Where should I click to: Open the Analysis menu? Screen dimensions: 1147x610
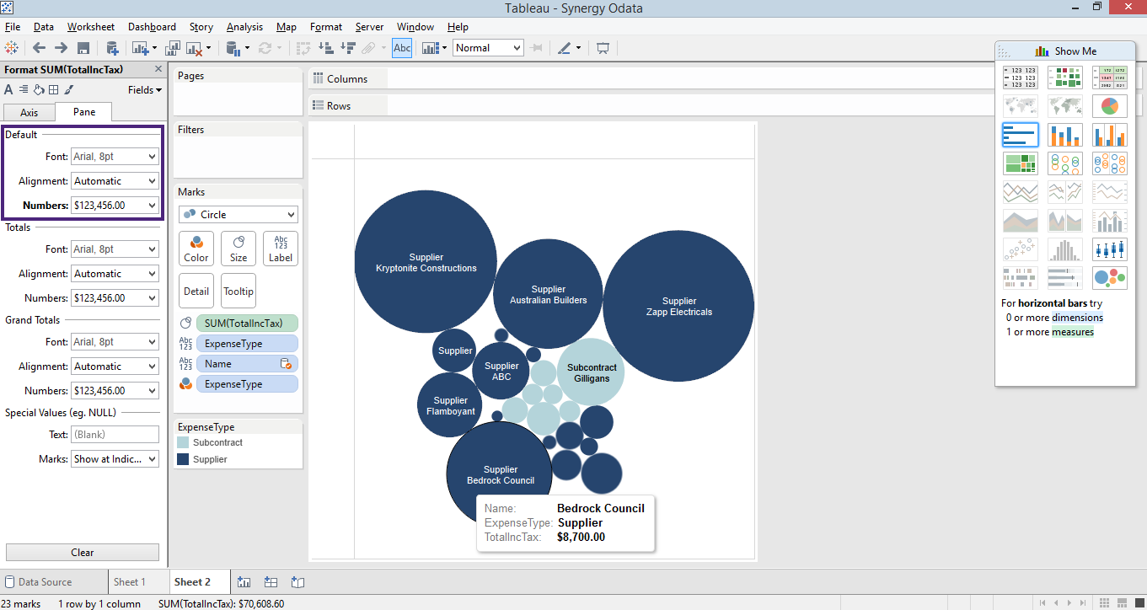pyautogui.click(x=244, y=27)
